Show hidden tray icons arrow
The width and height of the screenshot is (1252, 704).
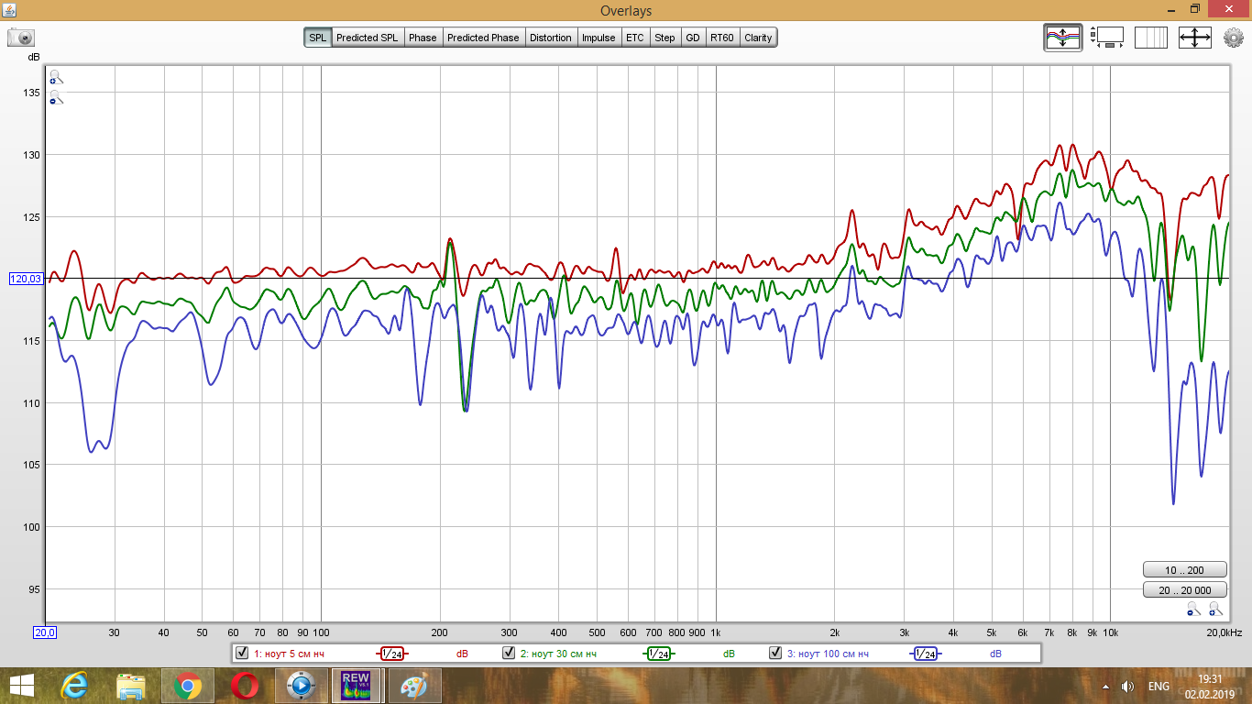click(1107, 687)
